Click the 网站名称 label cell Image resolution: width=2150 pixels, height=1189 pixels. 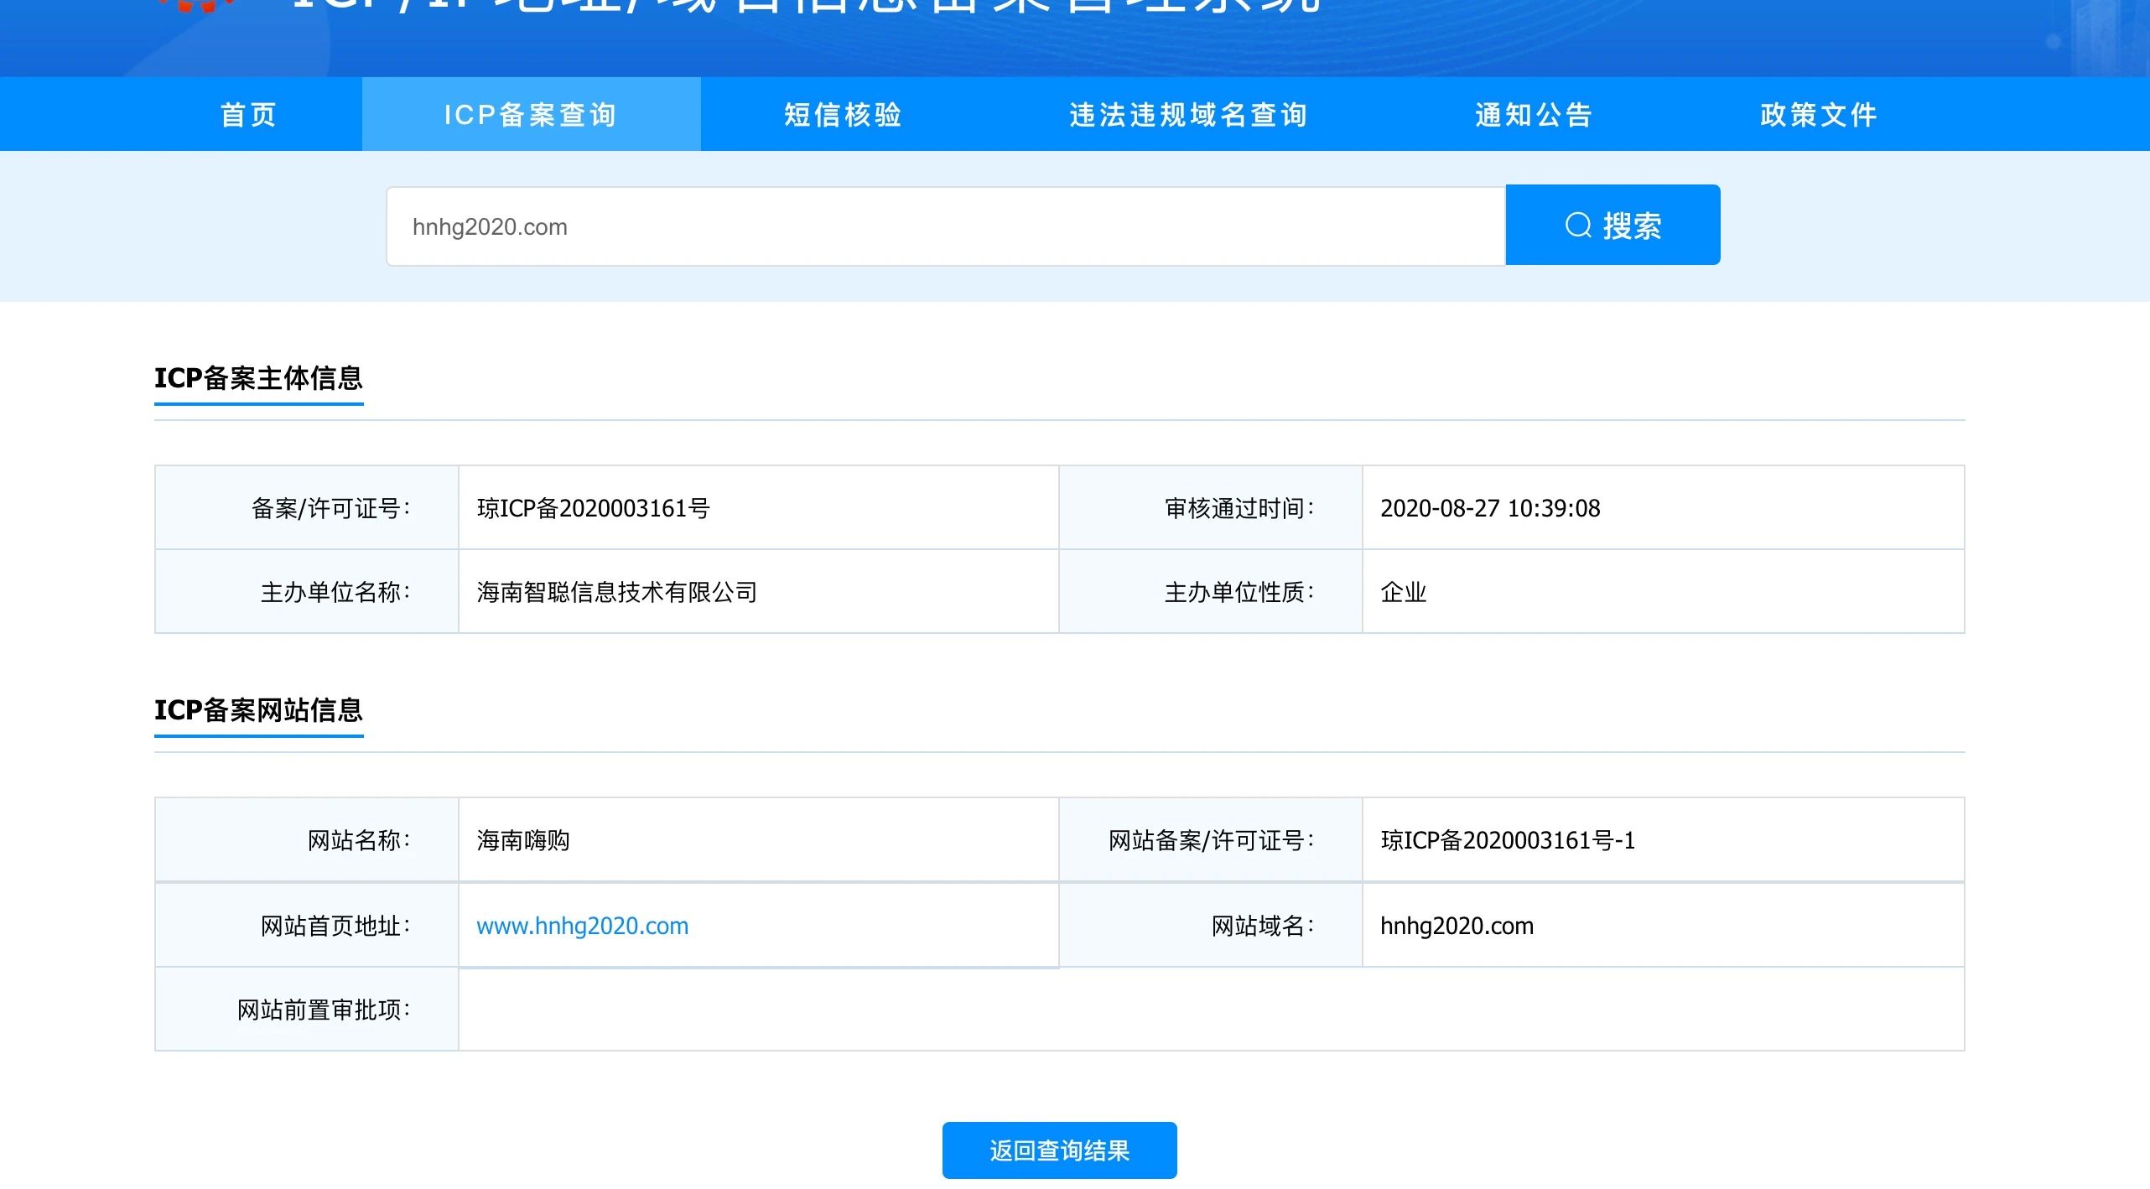coord(307,840)
